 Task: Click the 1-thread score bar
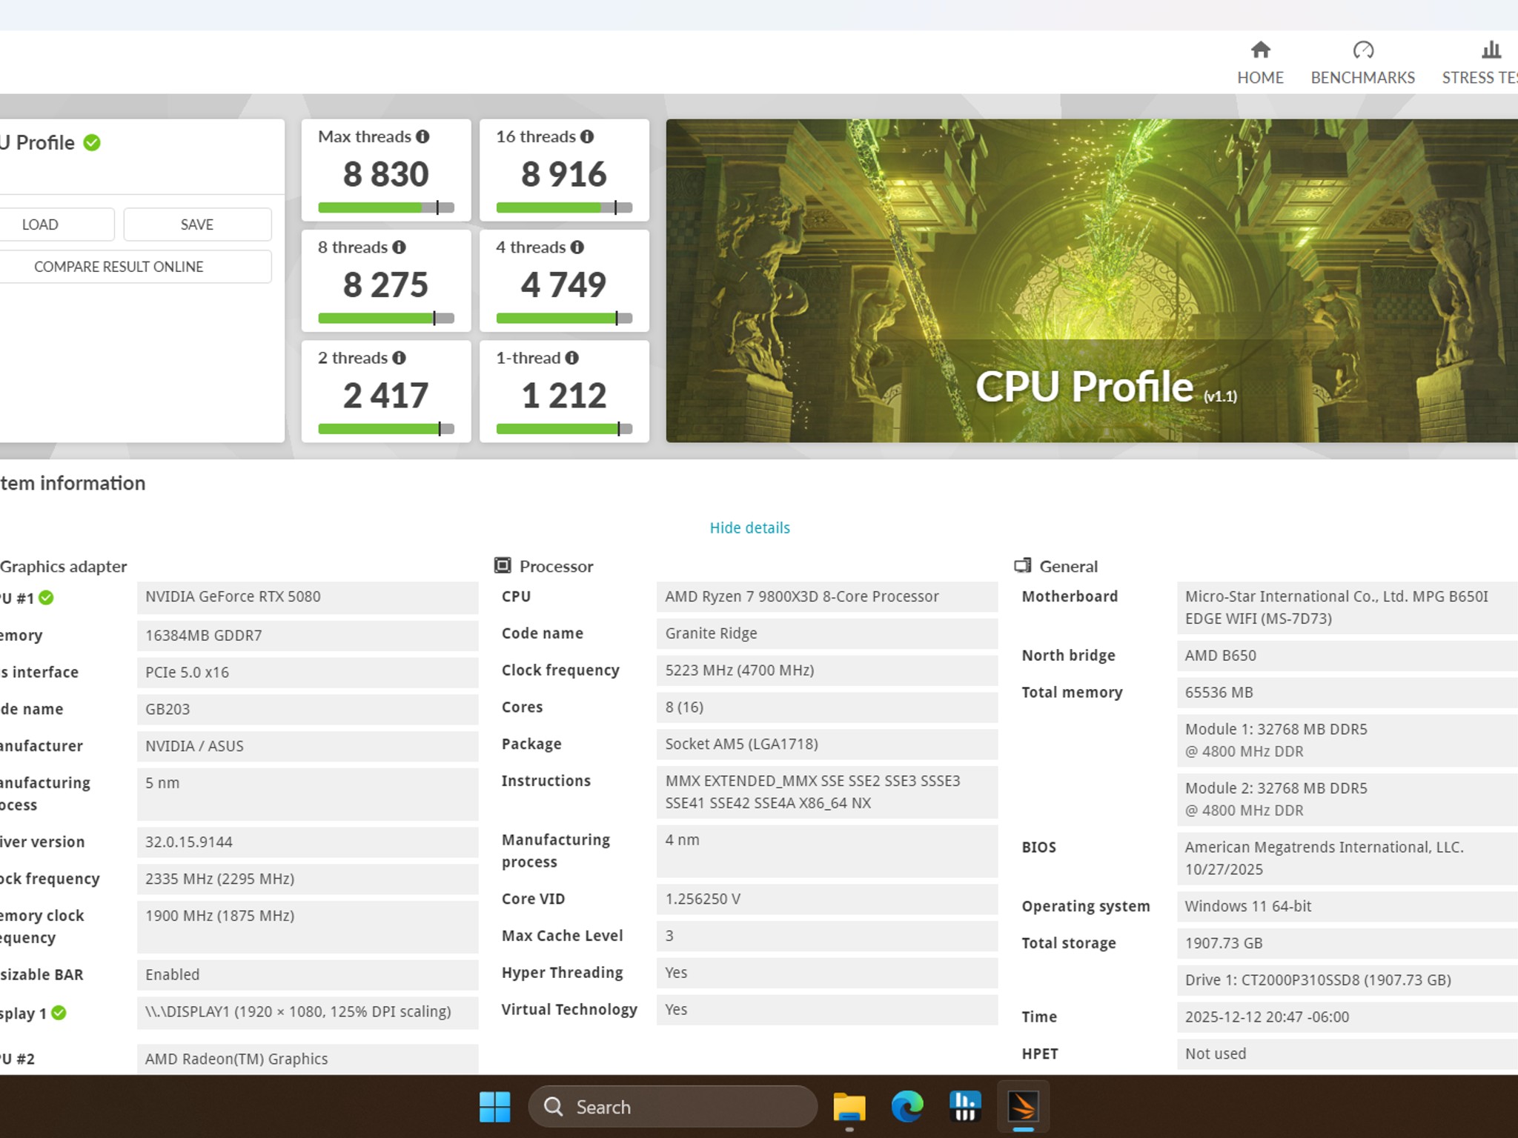click(564, 429)
